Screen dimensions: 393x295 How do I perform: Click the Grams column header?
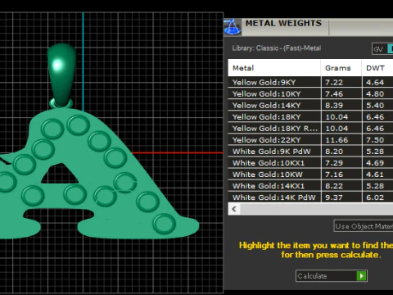pyautogui.click(x=341, y=68)
